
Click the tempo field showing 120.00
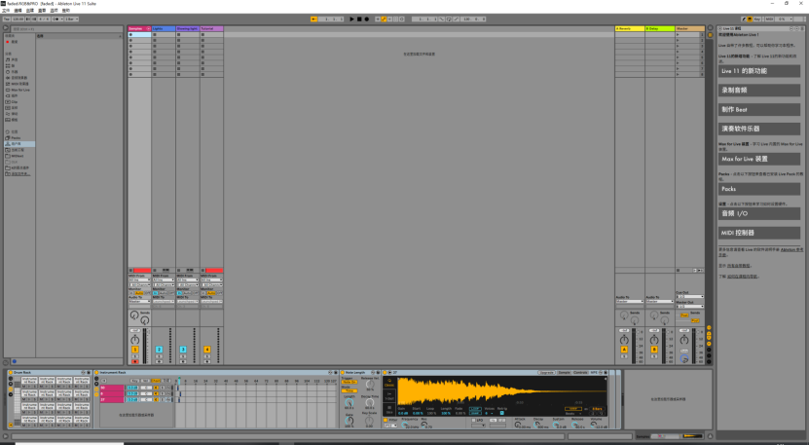pos(18,19)
